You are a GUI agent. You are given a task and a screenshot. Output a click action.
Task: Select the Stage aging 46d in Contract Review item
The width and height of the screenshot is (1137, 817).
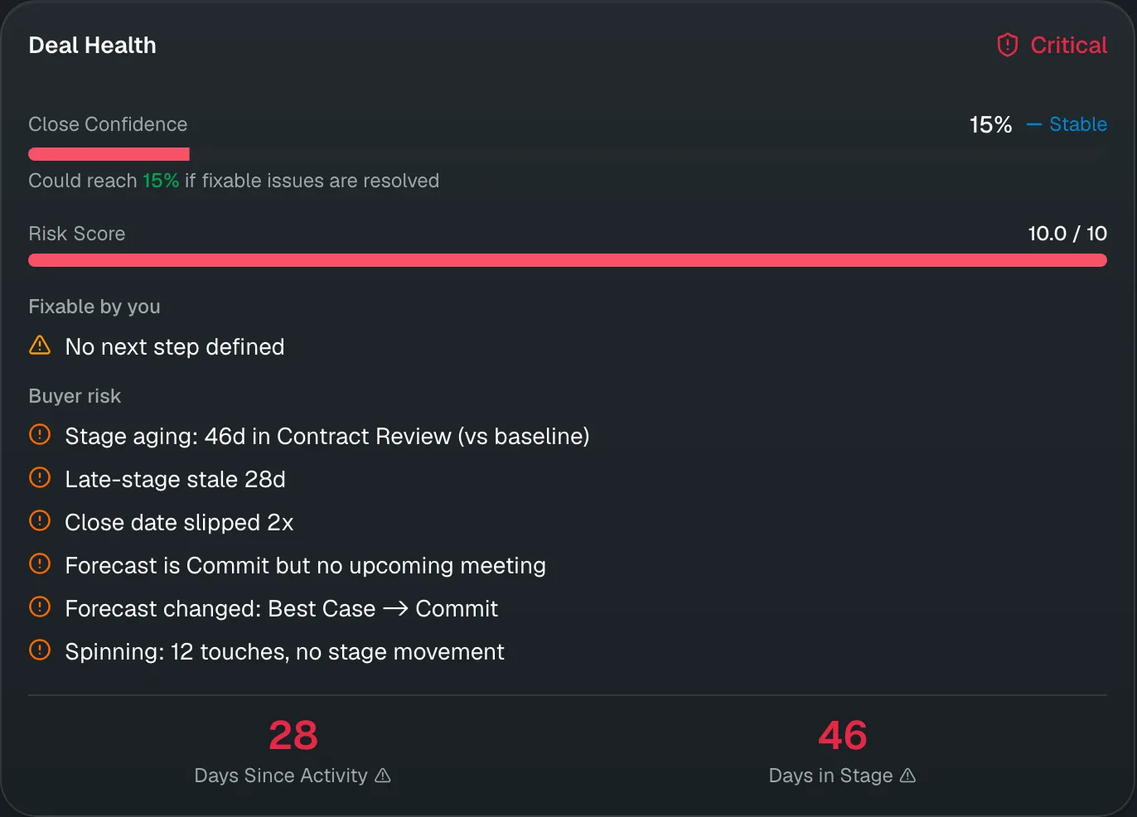(x=309, y=436)
